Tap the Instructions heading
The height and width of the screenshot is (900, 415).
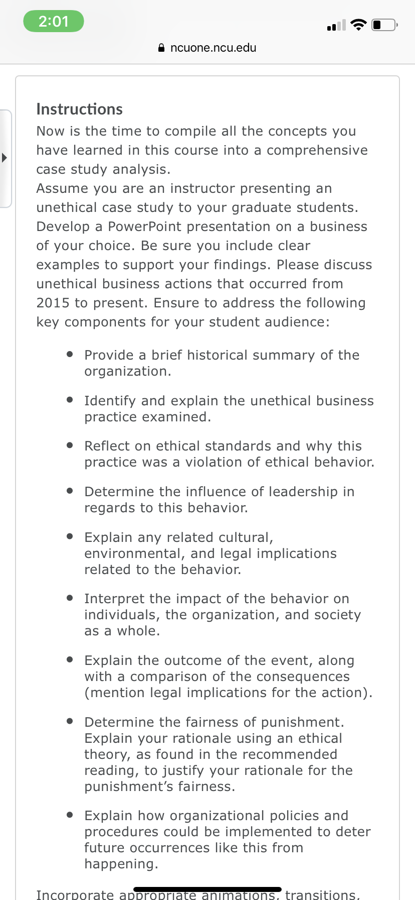point(80,109)
